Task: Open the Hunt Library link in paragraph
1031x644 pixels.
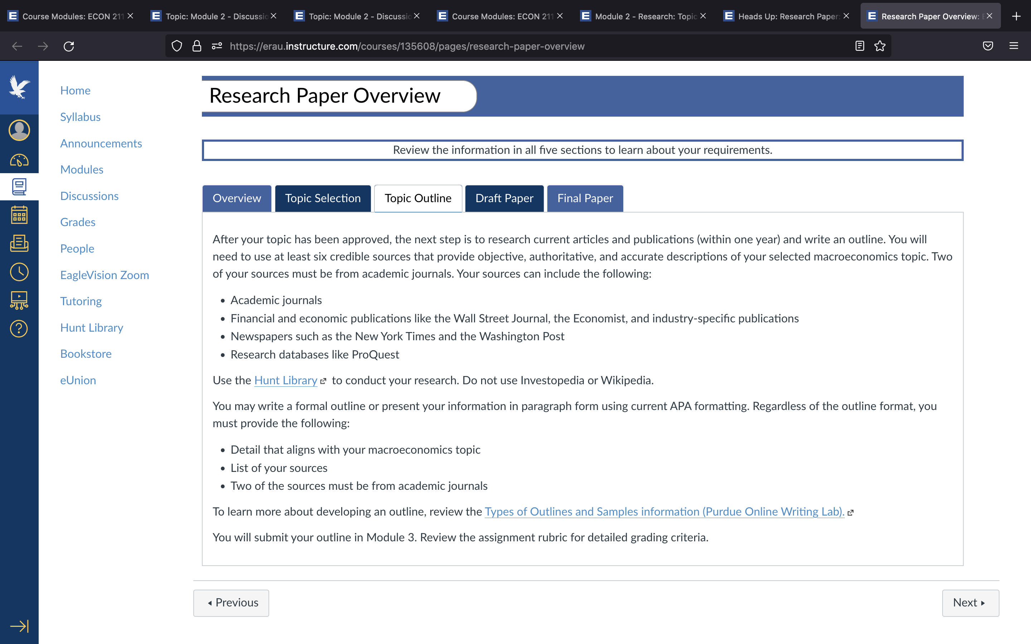Action: [x=286, y=380]
